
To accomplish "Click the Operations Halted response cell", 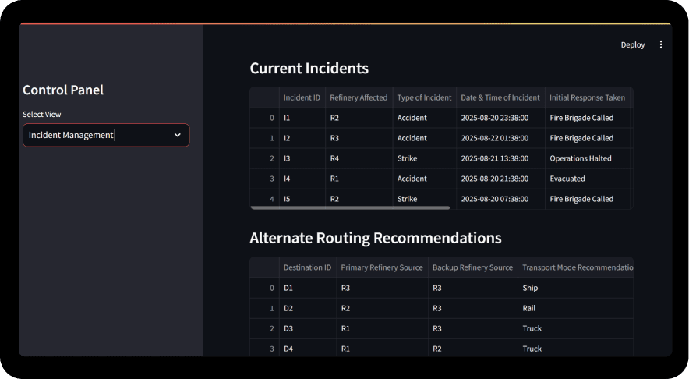I will point(581,158).
